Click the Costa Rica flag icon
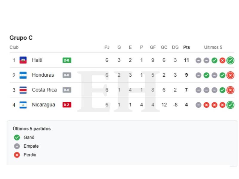The image size is (239, 179). [23, 90]
